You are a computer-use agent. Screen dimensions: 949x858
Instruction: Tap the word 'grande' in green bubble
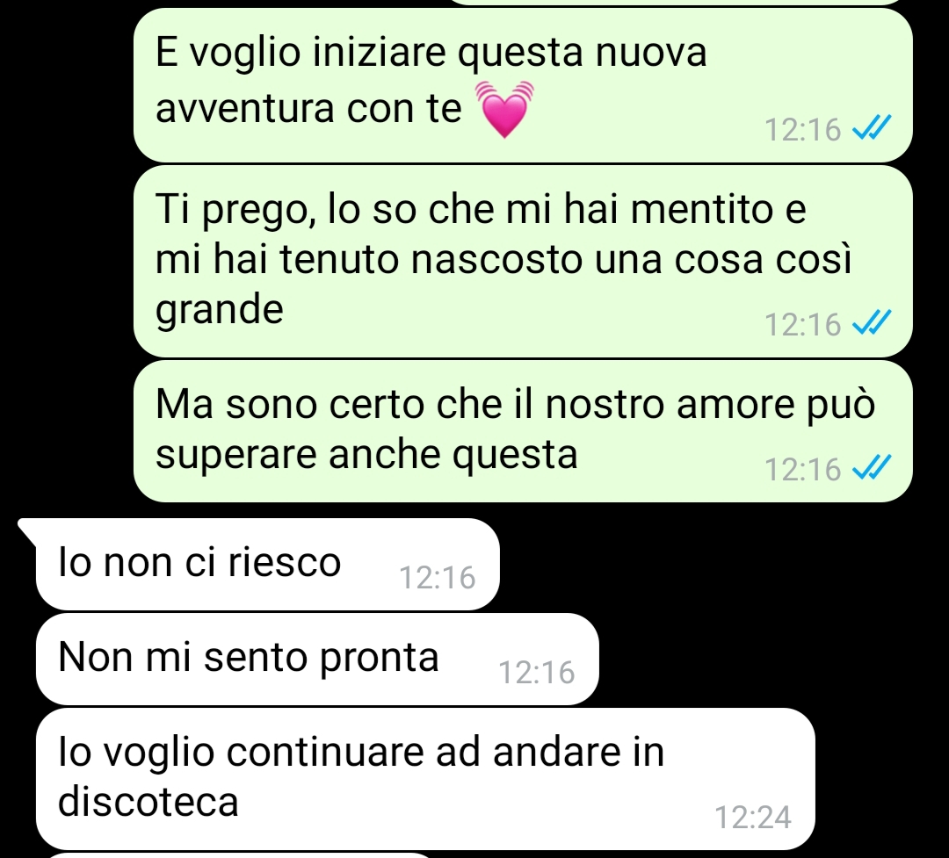[x=219, y=311]
